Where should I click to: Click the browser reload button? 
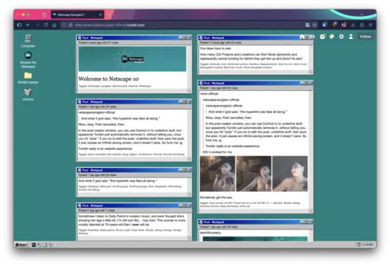tap(45, 25)
